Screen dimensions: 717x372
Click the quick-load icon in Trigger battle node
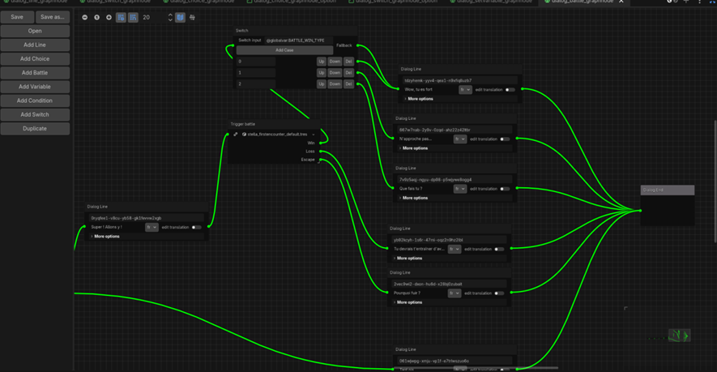pos(236,135)
